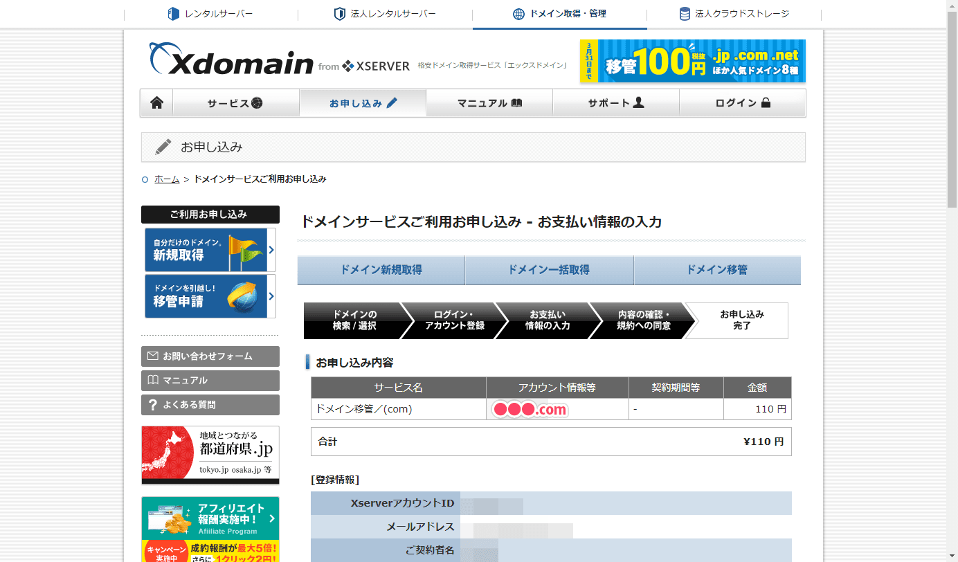The height and width of the screenshot is (562, 958).
Task: Click the XserverアカウントID label
Action: click(402, 503)
